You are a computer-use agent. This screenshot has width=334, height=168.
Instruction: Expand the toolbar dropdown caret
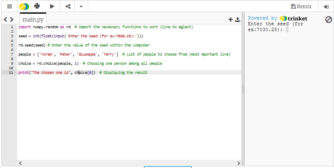click(81, 6)
